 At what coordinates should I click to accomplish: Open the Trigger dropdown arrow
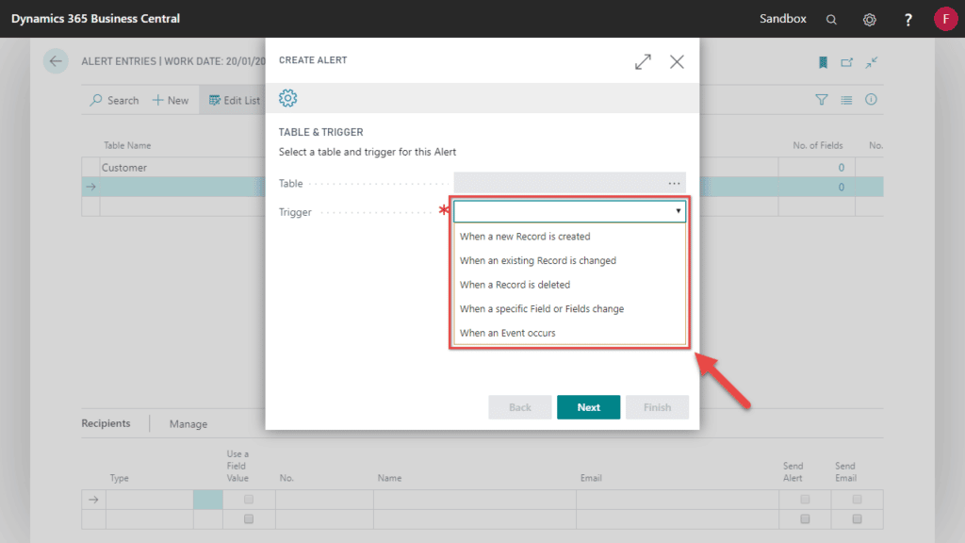pyautogui.click(x=678, y=211)
